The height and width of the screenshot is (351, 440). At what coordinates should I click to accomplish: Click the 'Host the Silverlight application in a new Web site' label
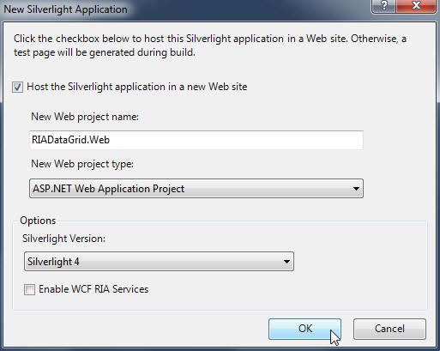click(137, 87)
